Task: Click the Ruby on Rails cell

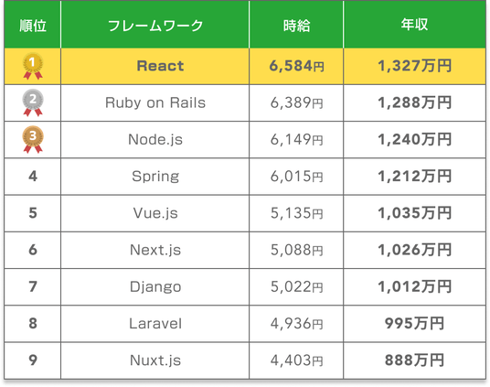Action: click(155, 103)
